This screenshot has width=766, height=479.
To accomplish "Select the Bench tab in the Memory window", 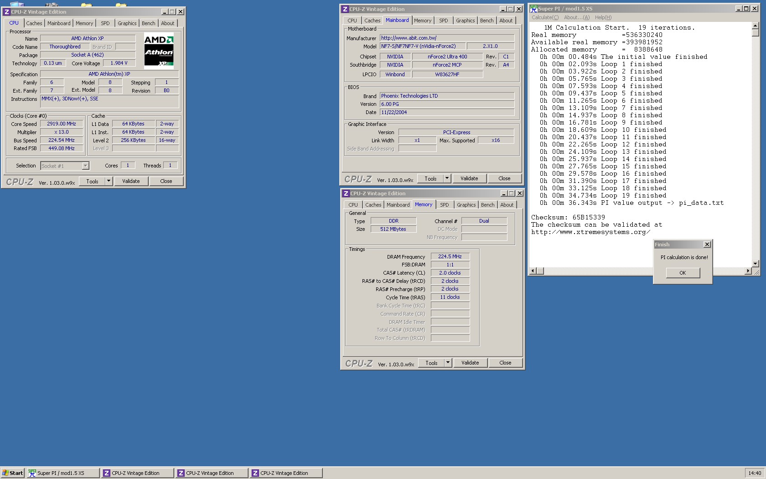I will point(487,205).
